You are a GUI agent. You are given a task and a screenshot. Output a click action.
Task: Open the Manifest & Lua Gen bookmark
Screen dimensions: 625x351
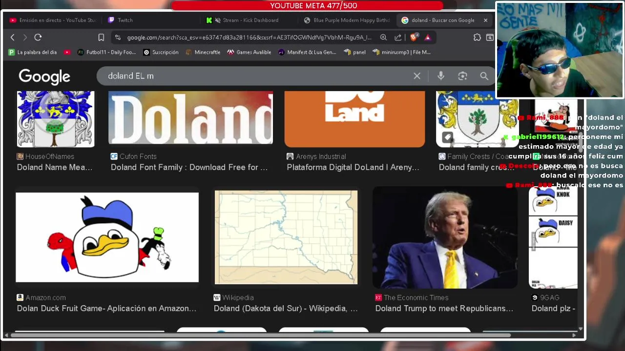point(307,52)
